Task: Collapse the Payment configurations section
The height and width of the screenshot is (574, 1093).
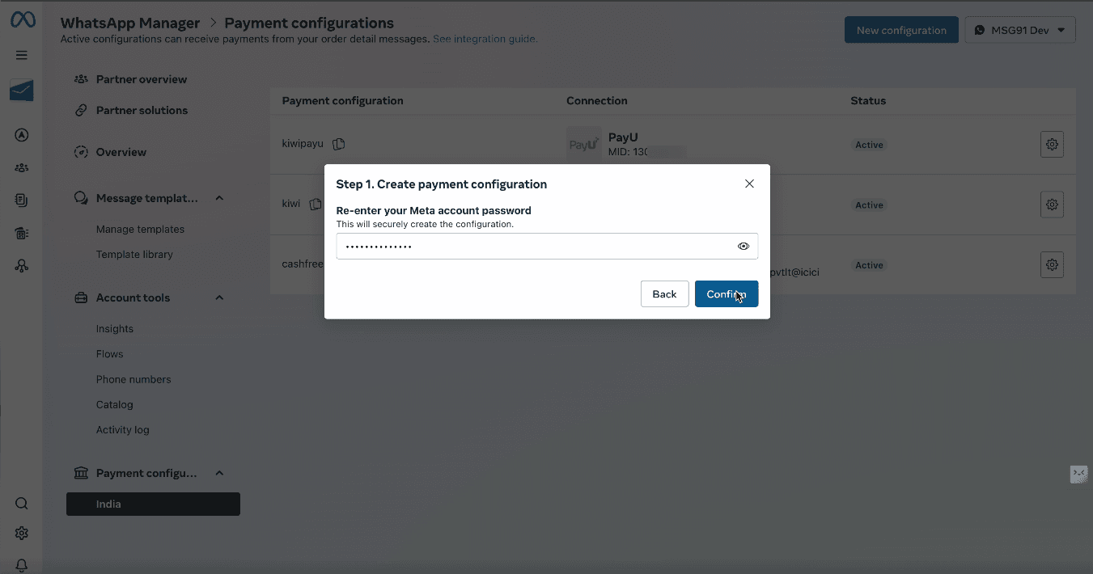Action: pyautogui.click(x=219, y=473)
